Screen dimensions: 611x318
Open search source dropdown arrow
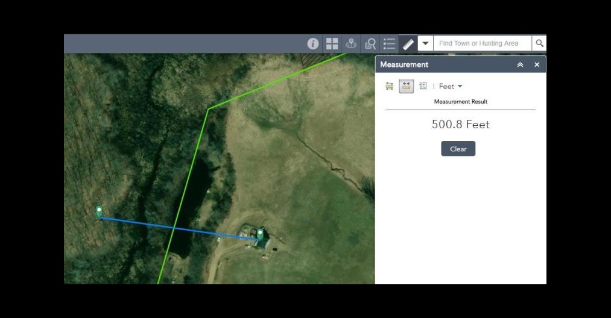(425, 43)
